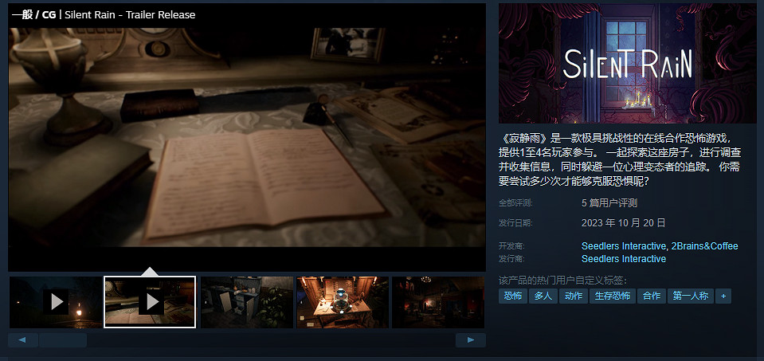Click the 该产品的热门用户自定义标签 heading

[x=562, y=281]
